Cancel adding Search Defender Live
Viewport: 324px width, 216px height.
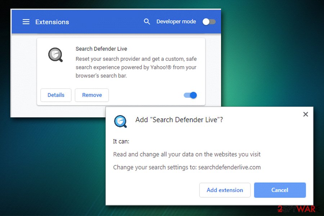[x=280, y=190]
